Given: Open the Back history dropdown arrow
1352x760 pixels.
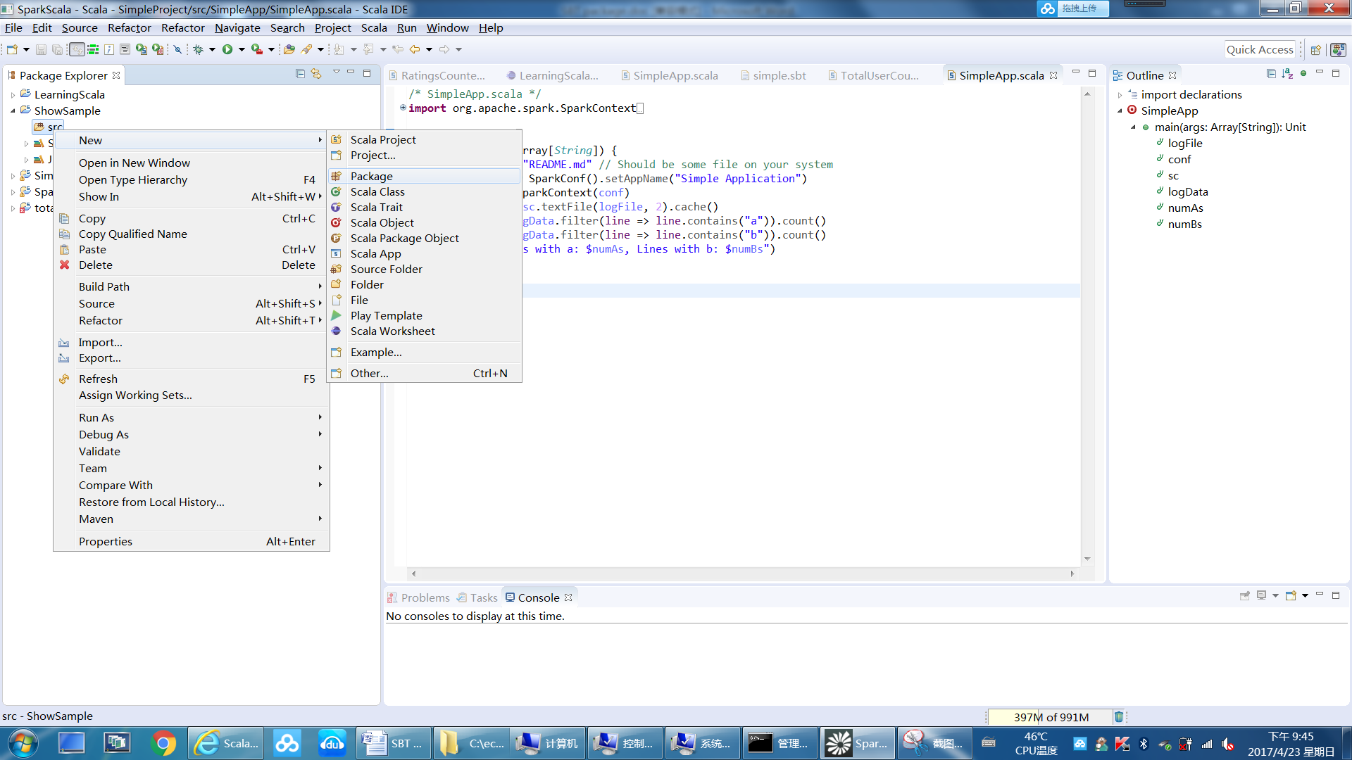Looking at the screenshot, I should point(429,49).
